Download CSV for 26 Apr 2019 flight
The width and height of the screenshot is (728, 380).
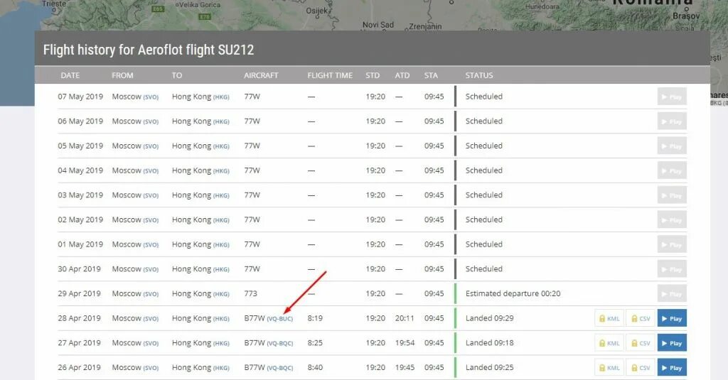tap(641, 367)
